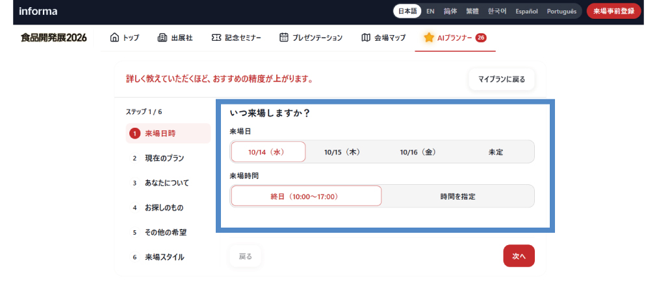The height and width of the screenshot is (284, 657).
Task: Click the numbered circle for 来場日時 step
Action: [x=135, y=134]
